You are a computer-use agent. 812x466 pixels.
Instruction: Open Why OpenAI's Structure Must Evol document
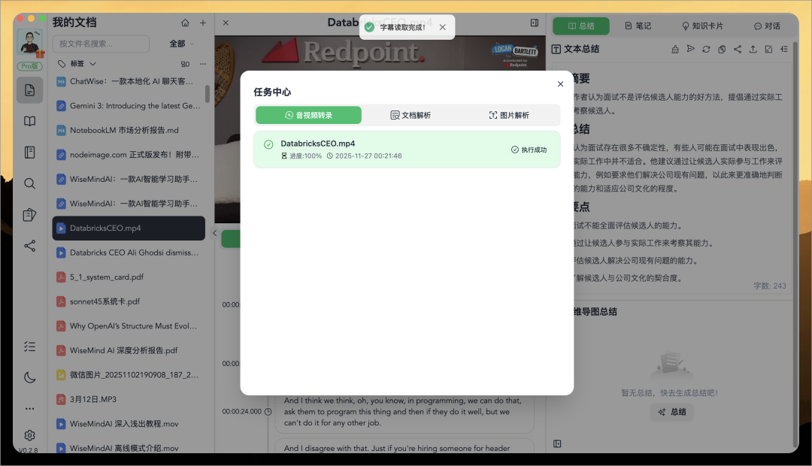point(129,325)
